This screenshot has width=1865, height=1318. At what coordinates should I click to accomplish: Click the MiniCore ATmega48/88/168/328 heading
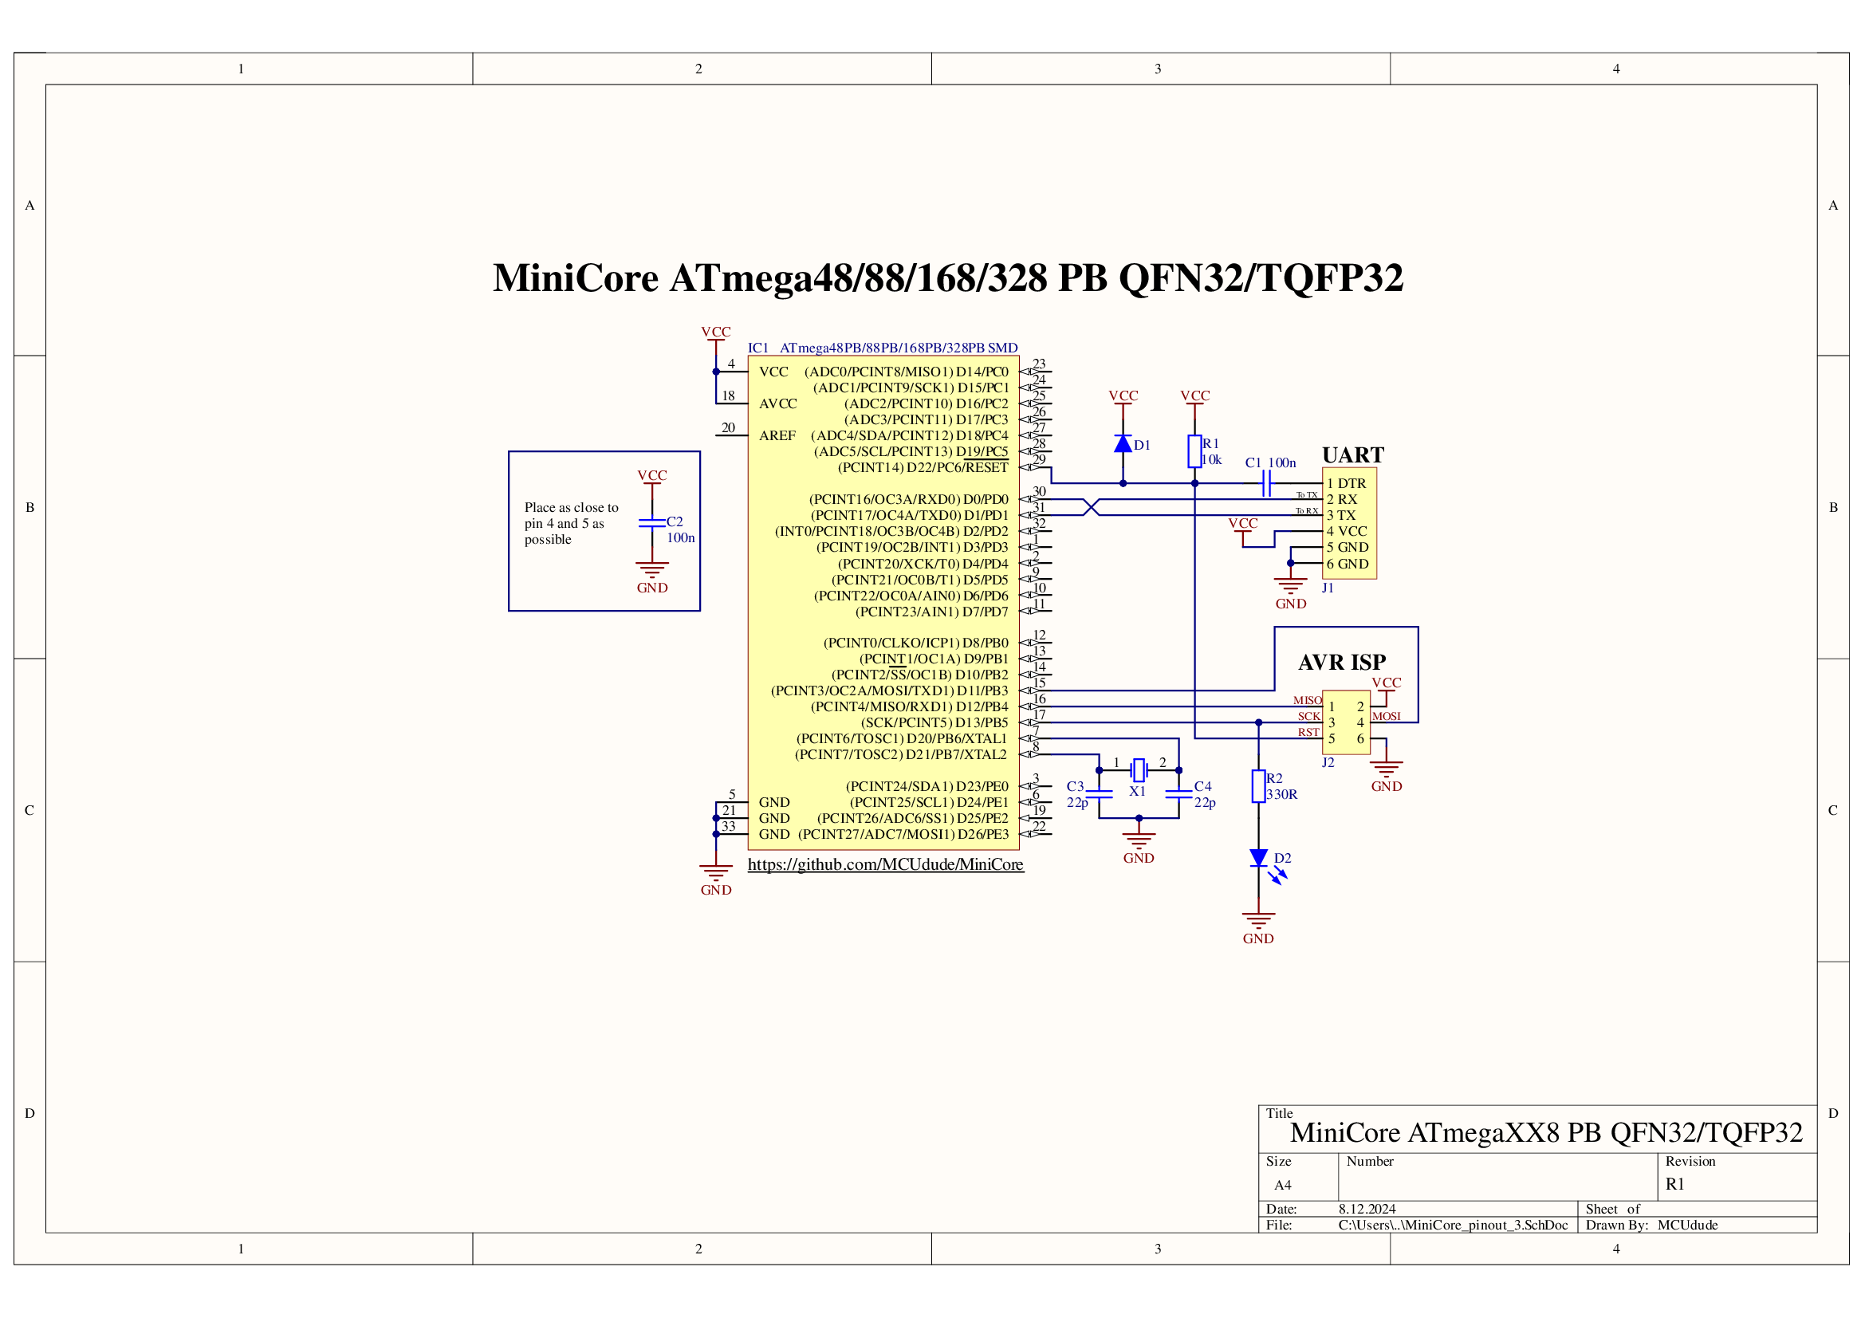pyautogui.click(x=947, y=278)
